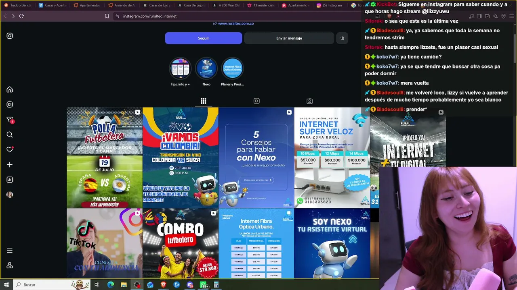
Task: Open the Meta apps icon in the sidebar
Action: coord(10,265)
